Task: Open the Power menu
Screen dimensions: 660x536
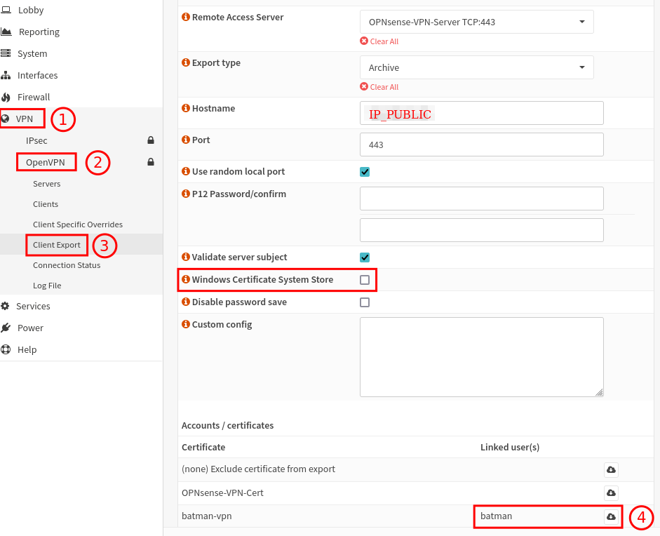Action: point(30,328)
